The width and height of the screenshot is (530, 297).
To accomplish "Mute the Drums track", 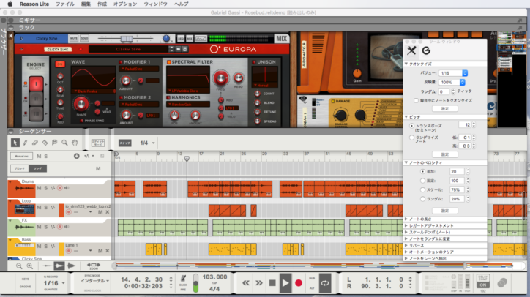I will (39, 188).
